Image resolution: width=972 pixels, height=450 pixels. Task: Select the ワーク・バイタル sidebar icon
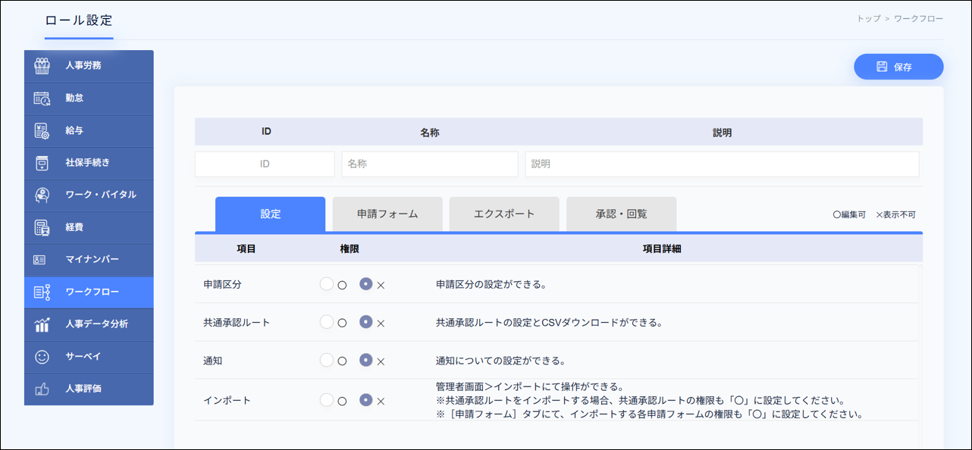pos(42,195)
